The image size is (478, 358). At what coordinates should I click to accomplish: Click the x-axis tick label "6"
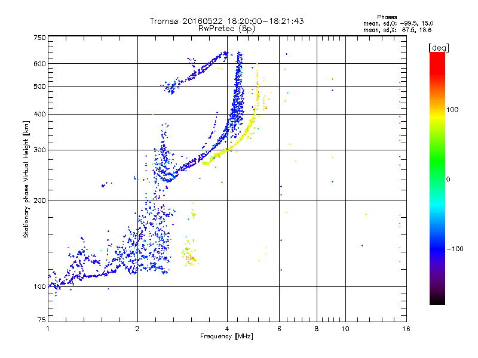[279, 329]
